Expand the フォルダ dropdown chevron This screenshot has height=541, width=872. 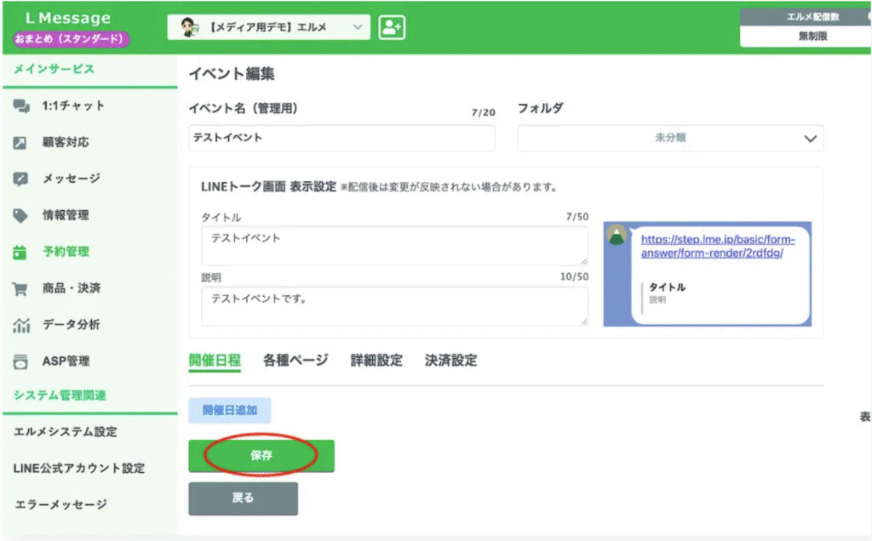pyautogui.click(x=810, y=139)
